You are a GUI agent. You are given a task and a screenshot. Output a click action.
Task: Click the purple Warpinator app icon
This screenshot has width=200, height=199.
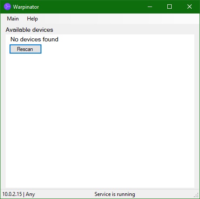point(7,7)
